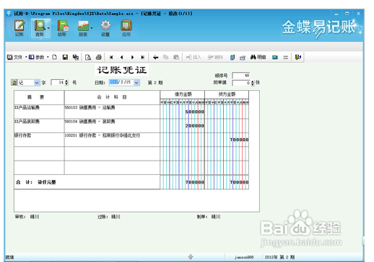Click the 明细 binoculars button
The height and width of the screenshot is (262, 374).
[x=258, y=57]
